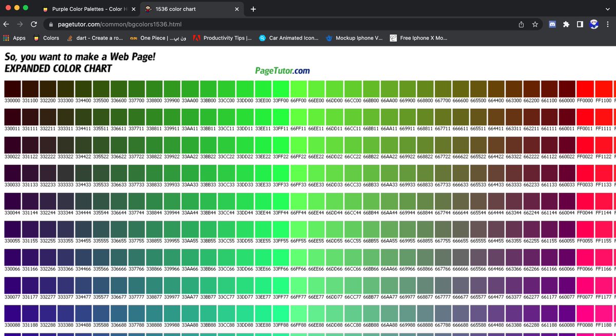Open the Productivity Tips bookmark

pos(223,38)
